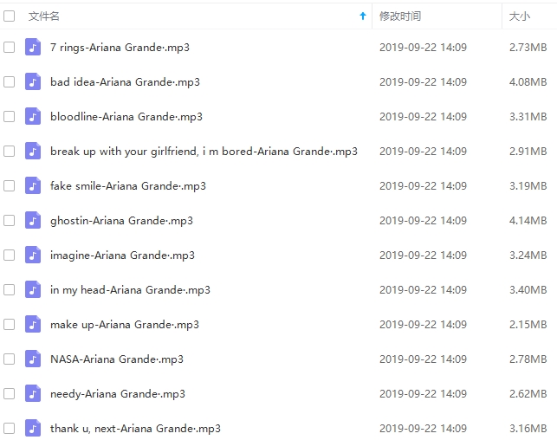Click size value 3.31MB
Image resolution: width=557 pixels, height=440 pixels.
coord(528,116)
